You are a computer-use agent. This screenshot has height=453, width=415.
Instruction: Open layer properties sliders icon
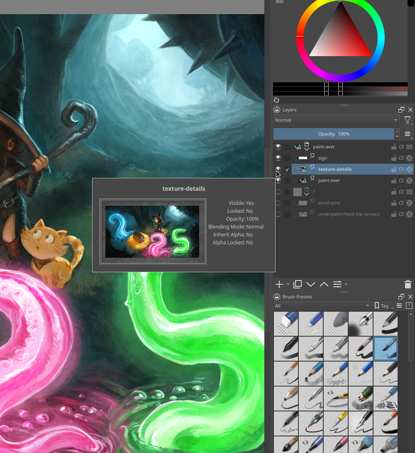coord(337,284)
